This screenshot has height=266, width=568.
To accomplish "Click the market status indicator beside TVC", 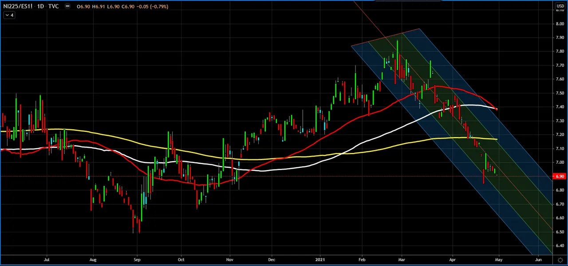I will pos(67,7).
